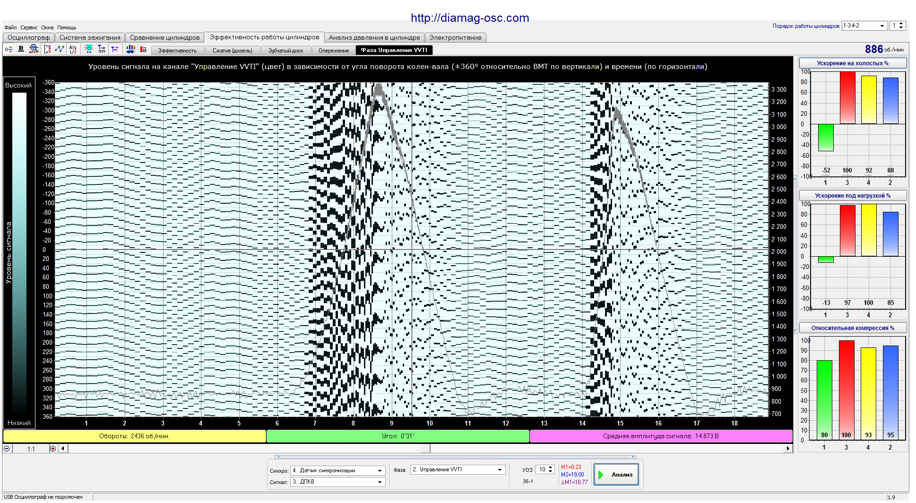Open the Фаза dropdown Управление VVTI
The height and width of the screenshot is (503, 916).
(458, 469)
